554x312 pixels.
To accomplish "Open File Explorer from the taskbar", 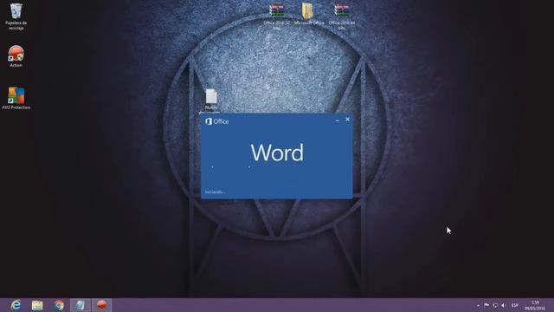I will click(x=37, y=305).
